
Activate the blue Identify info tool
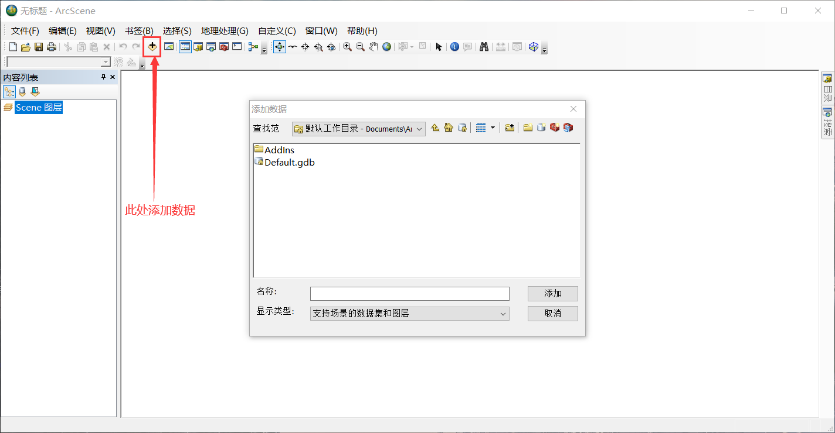point(454,47)
